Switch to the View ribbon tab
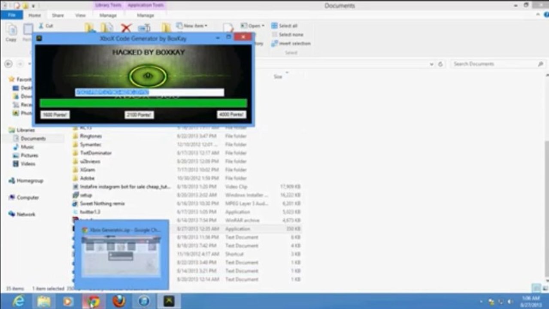The height and width of the screenshot is (309, 549). click(x=80, y=15)
